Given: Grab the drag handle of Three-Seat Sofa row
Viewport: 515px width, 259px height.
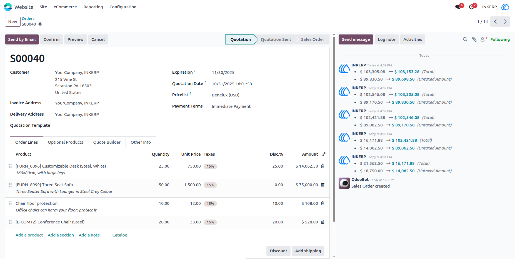Looking at the screenshot, I should [x=10, y=185].
